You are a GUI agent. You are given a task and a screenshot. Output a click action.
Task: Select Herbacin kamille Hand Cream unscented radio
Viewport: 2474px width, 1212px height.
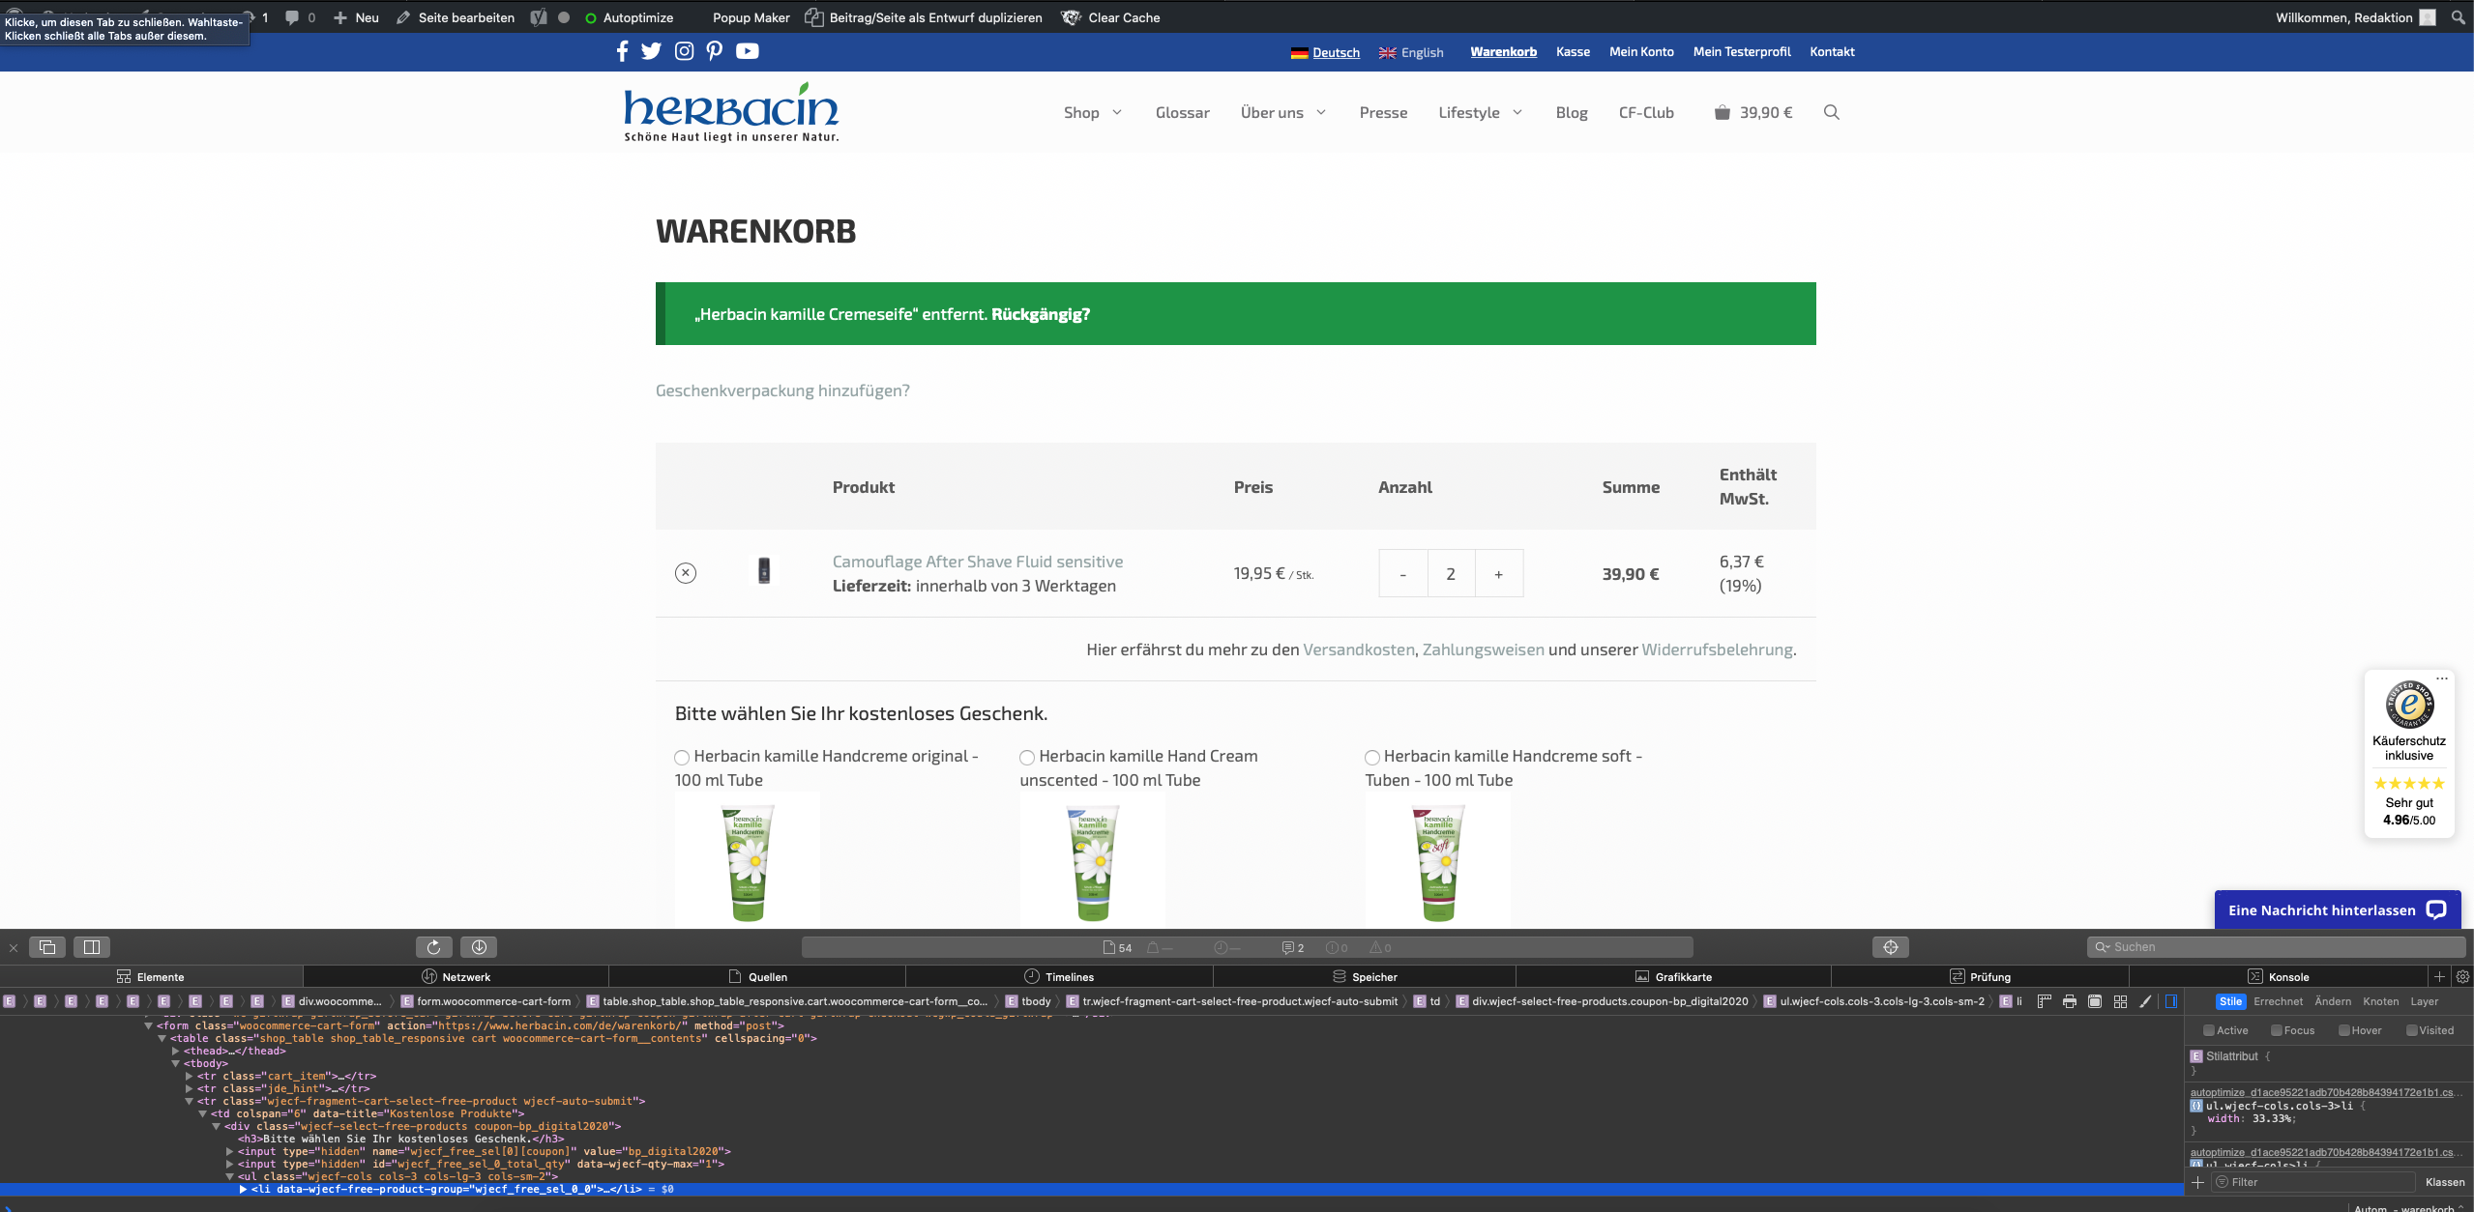(x=1027, y=758)
